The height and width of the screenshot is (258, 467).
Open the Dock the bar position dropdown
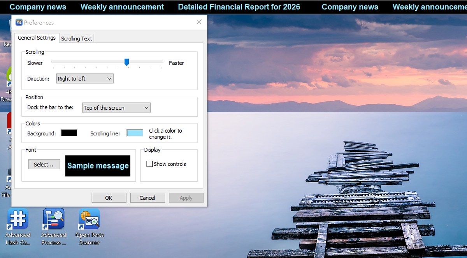[x=116, y=108]
